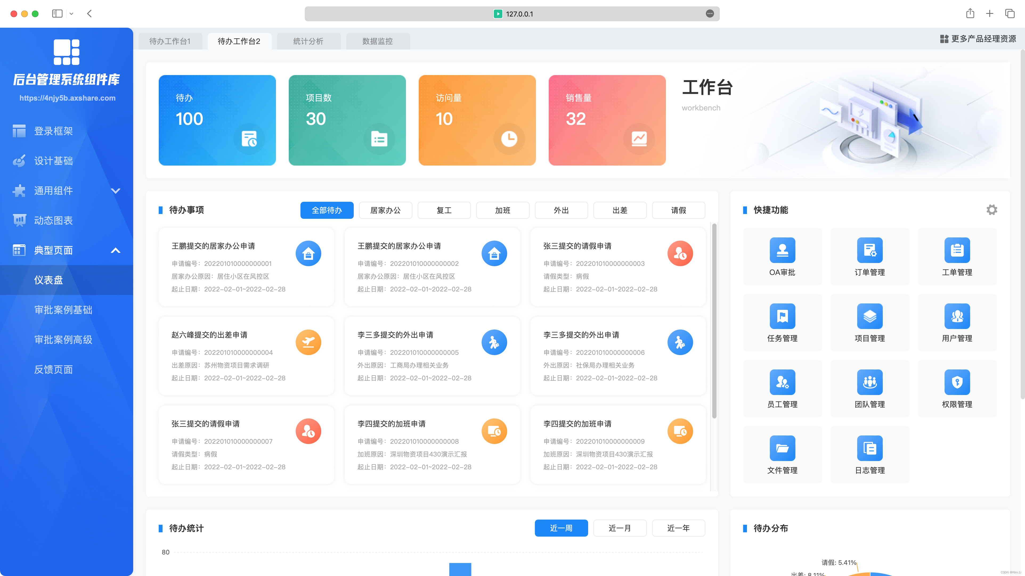Open 动态图表 in the sidebar
The width and height of the screenshot is (1025, 576).
pyautogui.click(x=66, y=221)
